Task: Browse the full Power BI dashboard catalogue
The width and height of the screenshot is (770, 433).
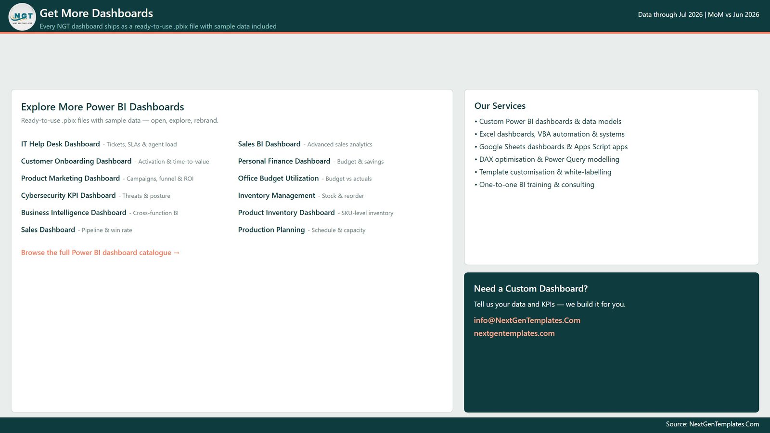Action: pos(100,253)
